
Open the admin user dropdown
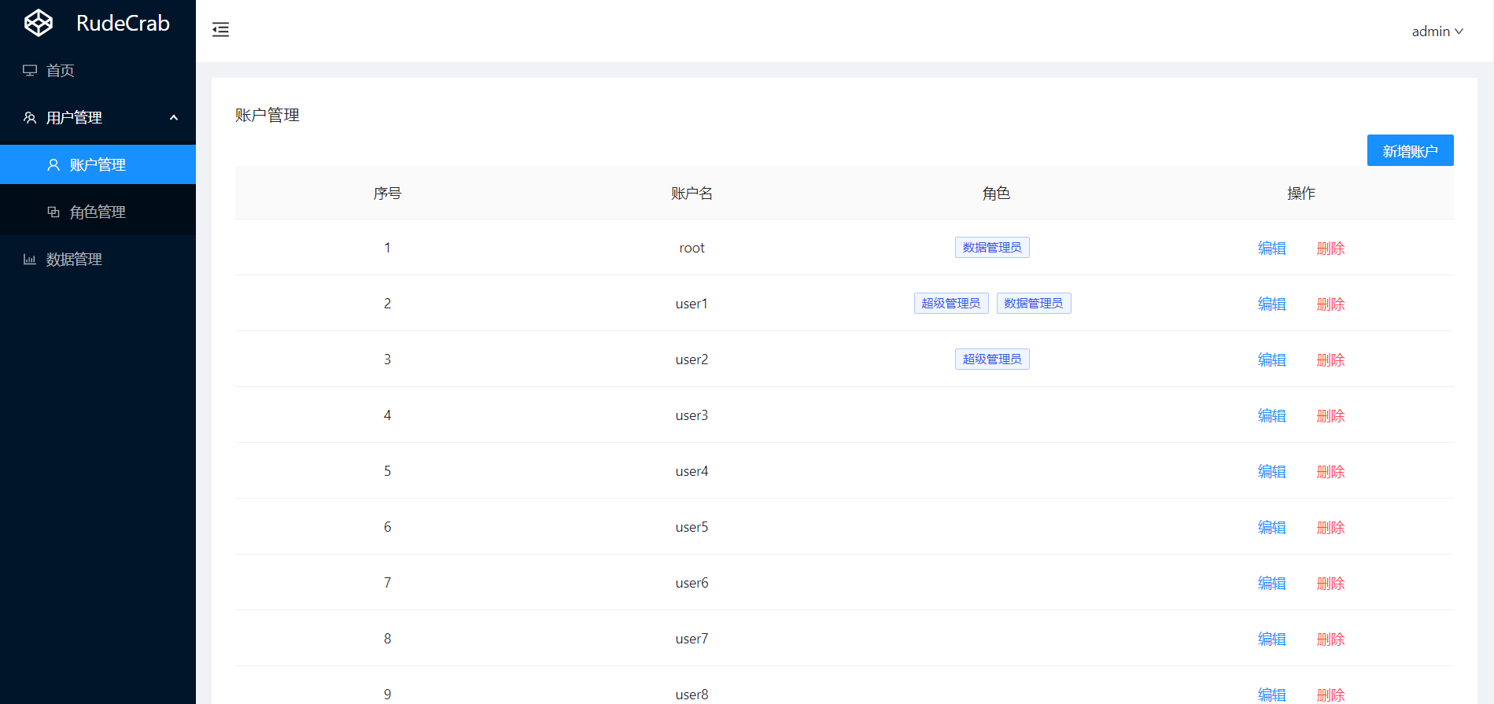(x=1437, y=31)
